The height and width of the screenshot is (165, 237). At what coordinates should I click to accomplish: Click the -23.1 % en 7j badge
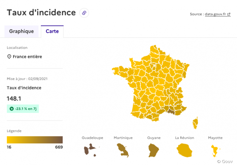[x=23, y=109]
